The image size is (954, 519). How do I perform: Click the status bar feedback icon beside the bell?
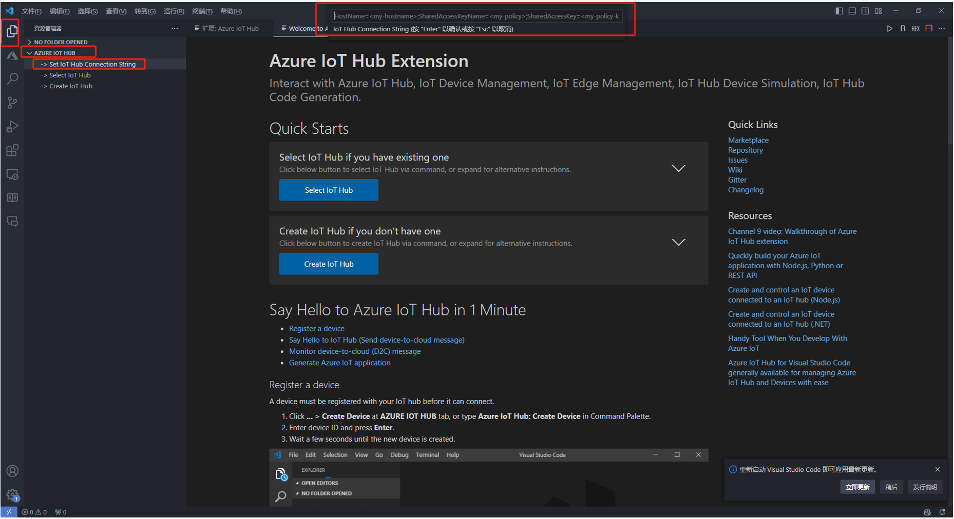click(x=927, y=512)
